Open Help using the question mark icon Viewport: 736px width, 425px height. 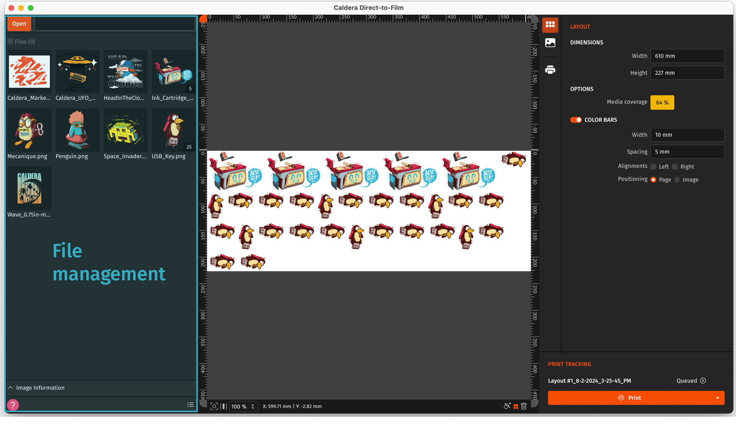tap(12, 405)
